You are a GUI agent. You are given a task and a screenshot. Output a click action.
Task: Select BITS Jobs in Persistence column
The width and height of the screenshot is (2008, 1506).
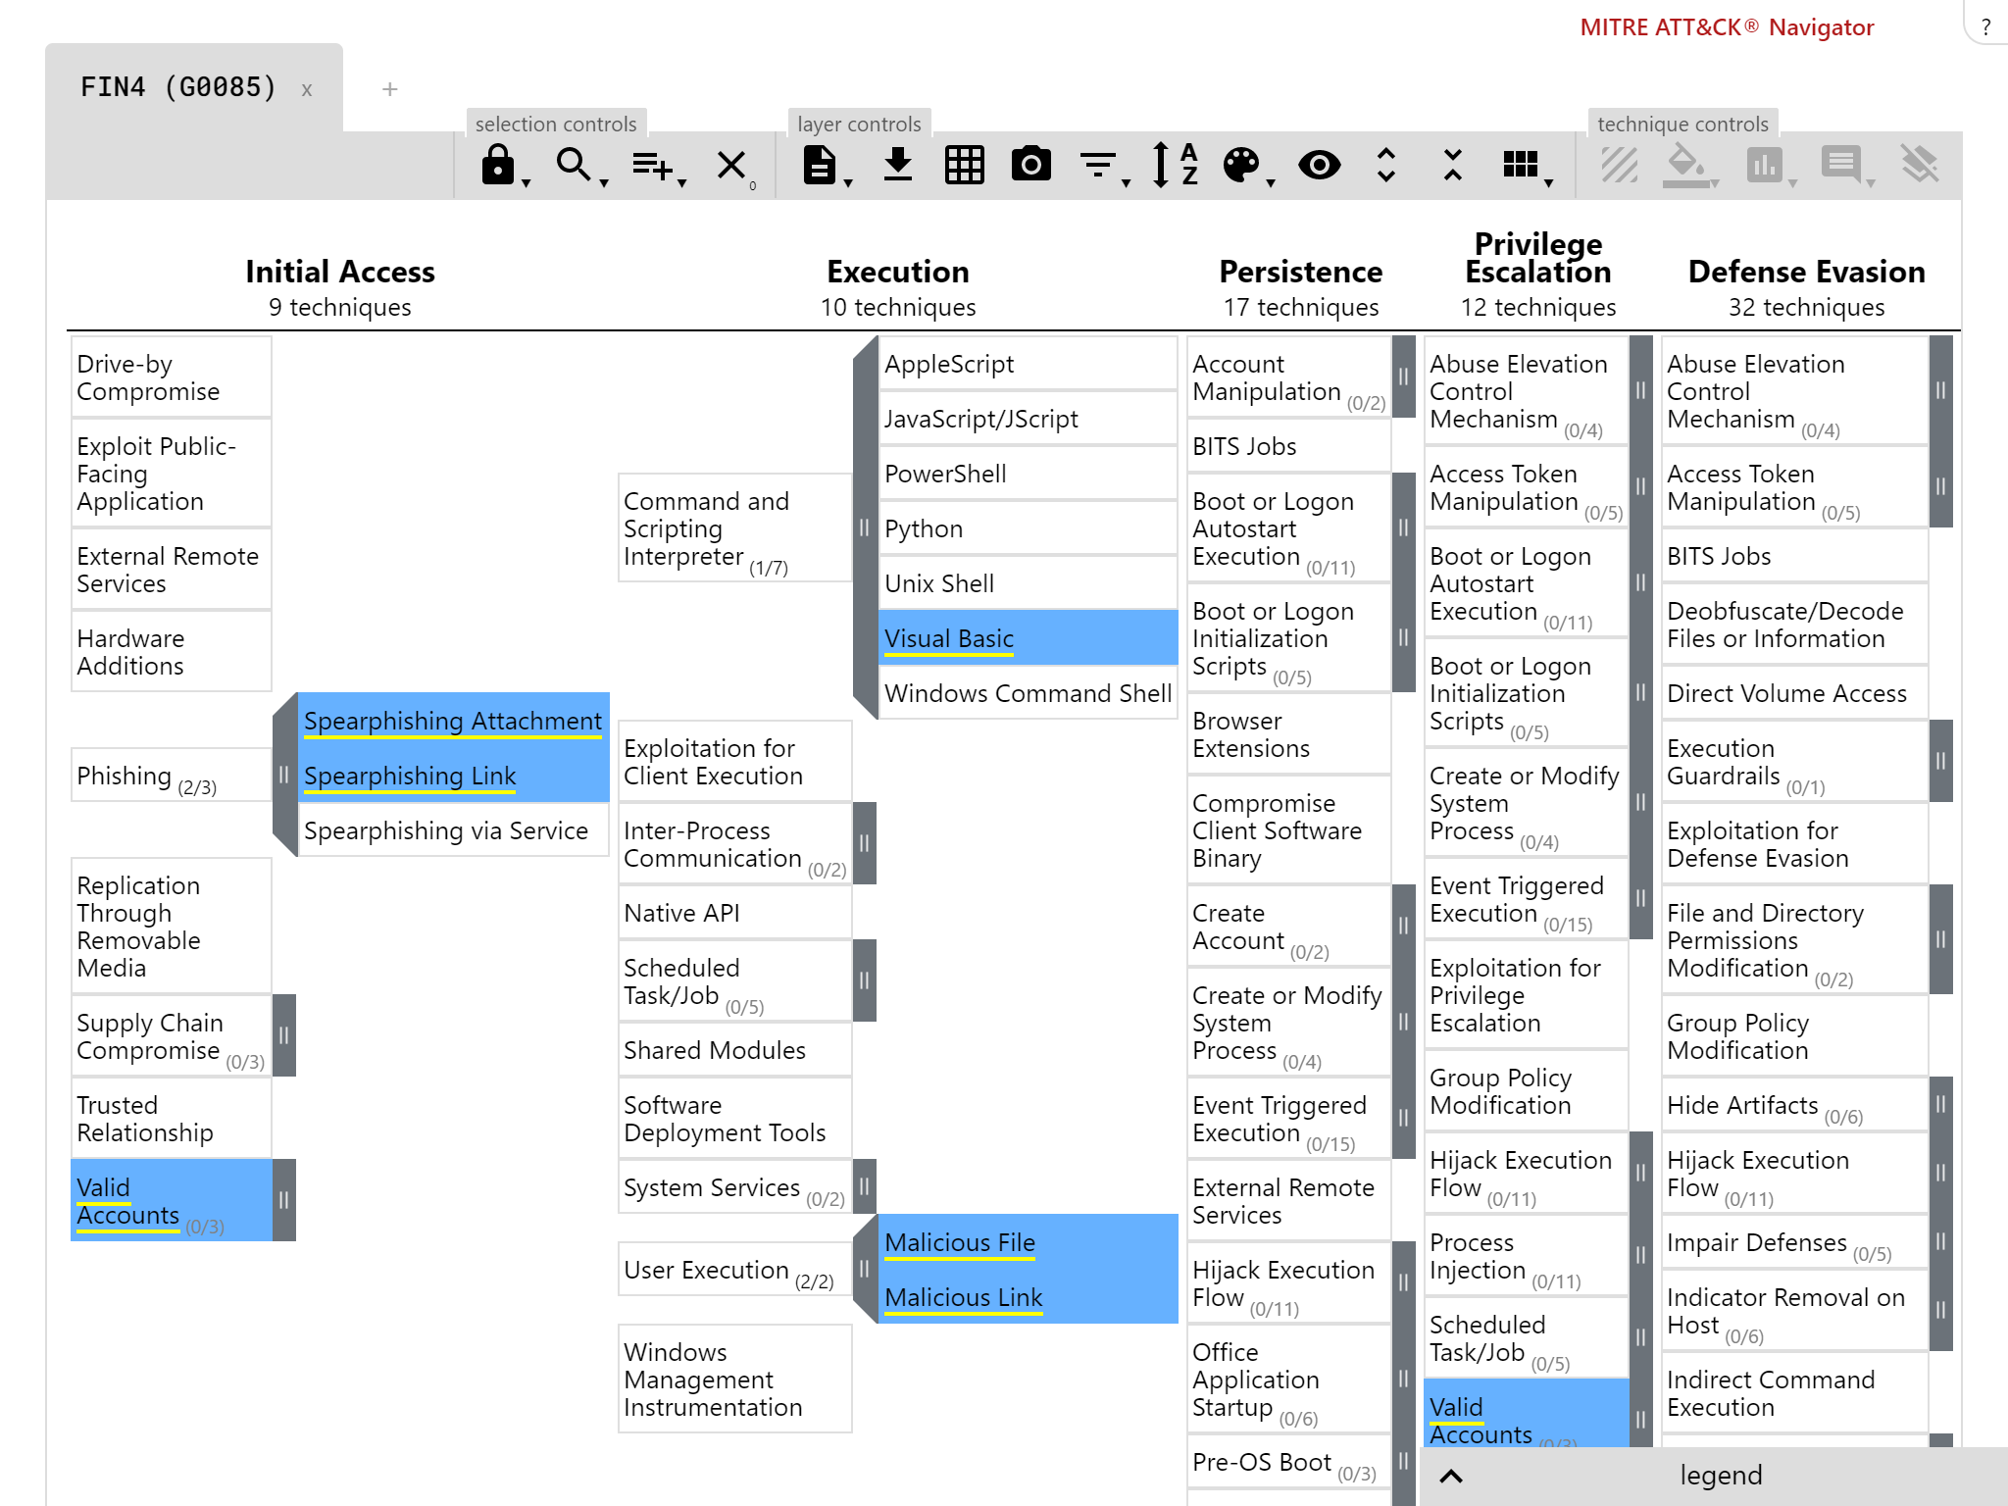1288,446
